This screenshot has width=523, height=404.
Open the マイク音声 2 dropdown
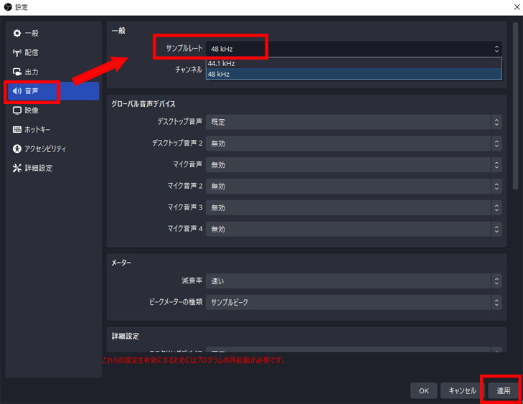coord(354,186)
